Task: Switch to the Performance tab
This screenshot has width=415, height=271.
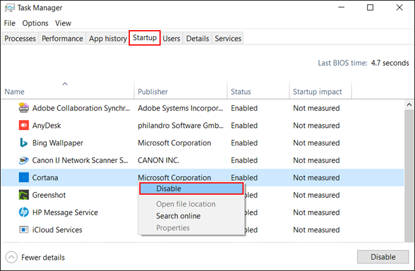Action: point(62,38)
